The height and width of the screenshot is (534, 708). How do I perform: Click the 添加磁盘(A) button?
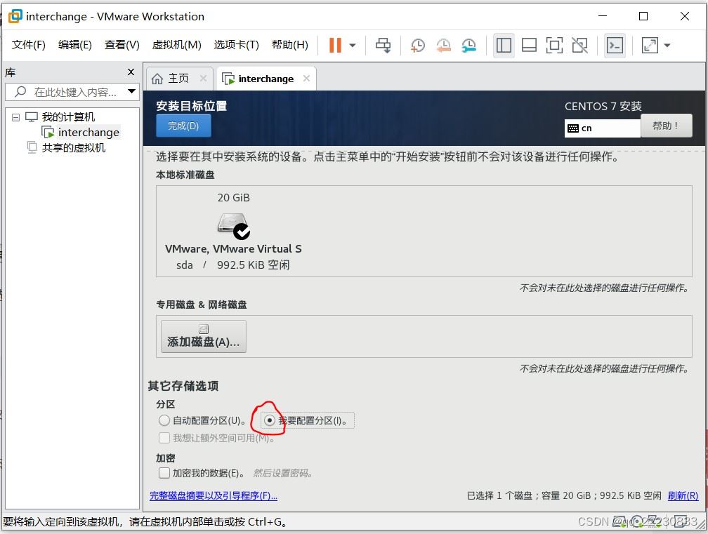(204, 336)
